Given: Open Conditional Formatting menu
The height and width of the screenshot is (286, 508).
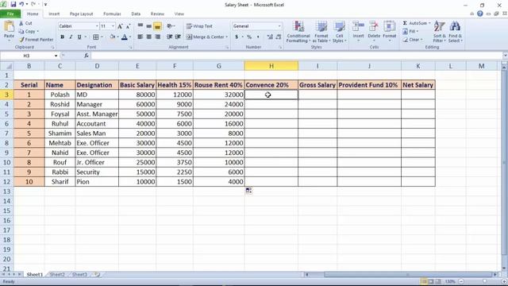Looking at the screenshot, I should pyautogui.click(x=298, y=32).
